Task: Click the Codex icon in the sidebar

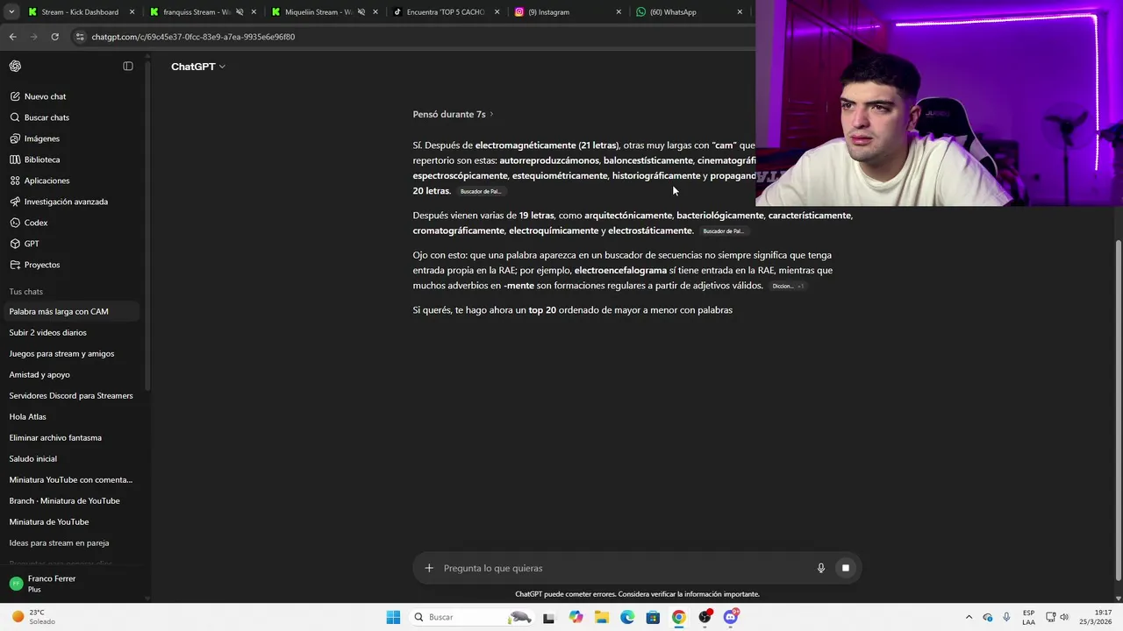Action: (x=15, y=223)
